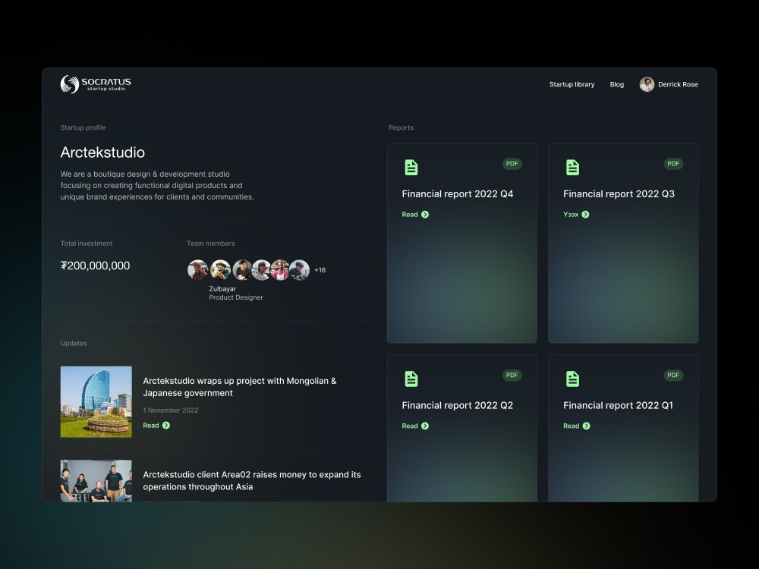Click the PDF badge on the Q4 report
This screenshot has width=759, height=569.
tap(512, 164)
